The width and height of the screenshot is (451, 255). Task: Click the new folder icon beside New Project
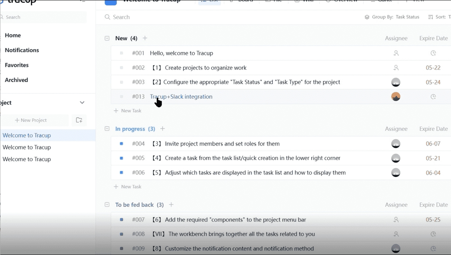[79, 120]
